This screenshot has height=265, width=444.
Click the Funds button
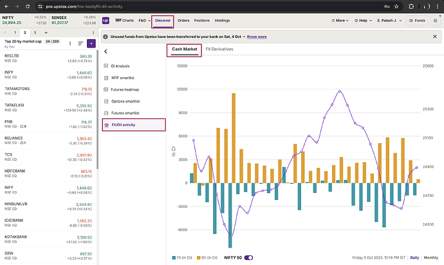[x=416, y=21]
